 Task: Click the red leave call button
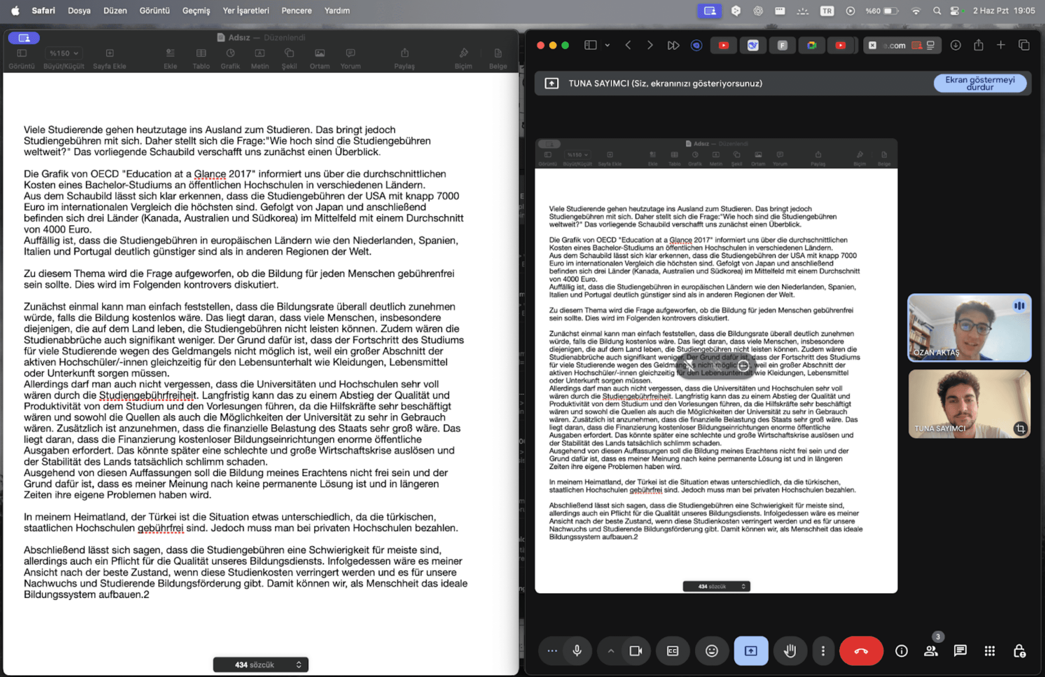861,651
